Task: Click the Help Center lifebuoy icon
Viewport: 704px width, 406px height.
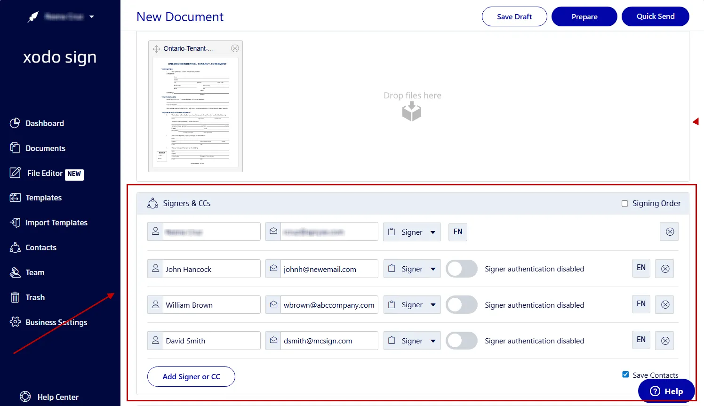Action: tap(25, 397)
